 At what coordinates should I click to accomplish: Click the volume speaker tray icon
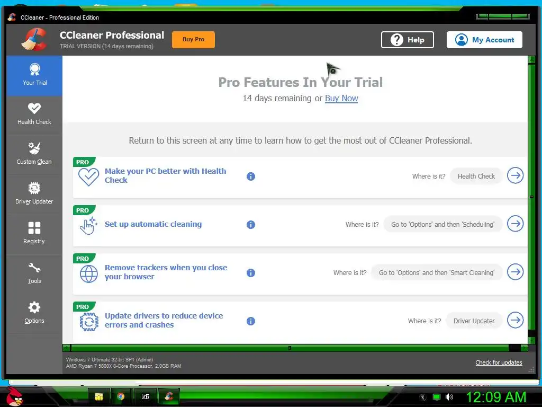(x=449, y=397)
